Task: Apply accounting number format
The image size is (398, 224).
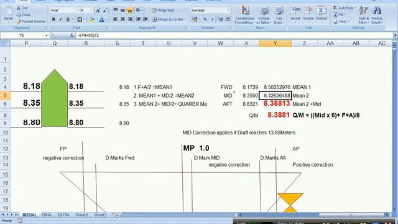Action: 195,19
